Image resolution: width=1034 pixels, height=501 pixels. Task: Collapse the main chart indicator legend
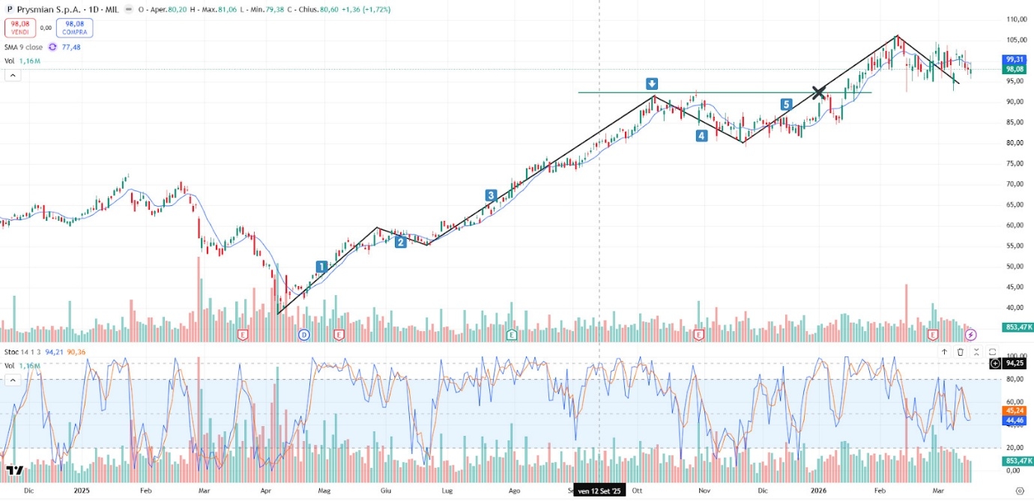pos(12,75)
